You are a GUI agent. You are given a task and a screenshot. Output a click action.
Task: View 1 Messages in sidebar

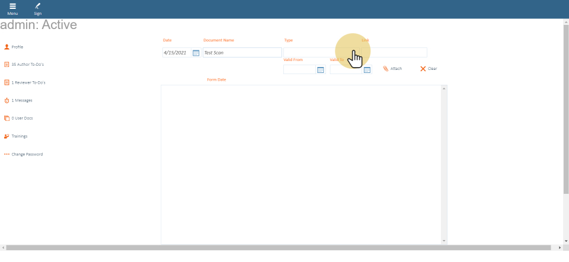click(21, 100)
